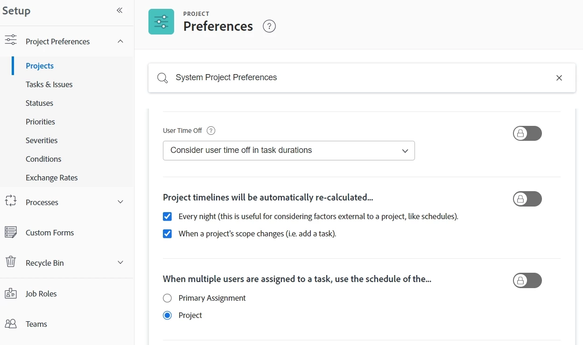
Task: Click the Processes cycle icon
Action: [11, 201]
